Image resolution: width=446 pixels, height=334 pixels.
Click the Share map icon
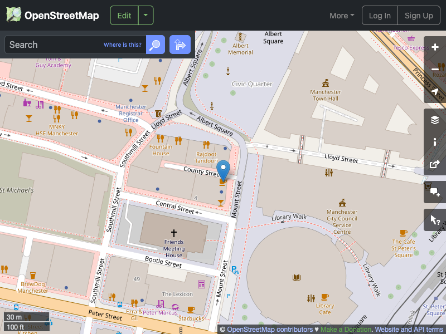coord(435,164)
